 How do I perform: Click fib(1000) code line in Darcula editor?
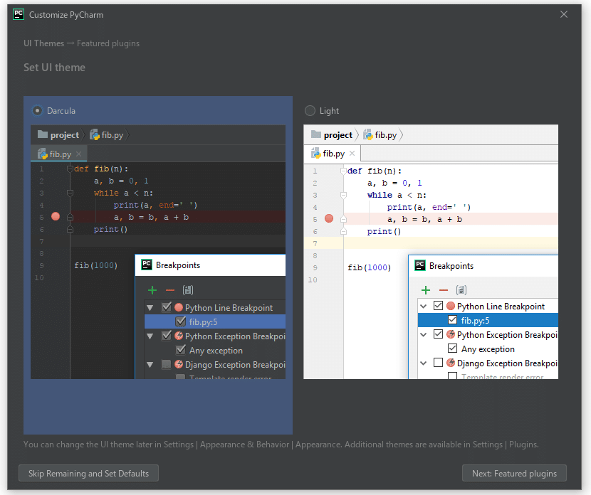coord(95,265)
